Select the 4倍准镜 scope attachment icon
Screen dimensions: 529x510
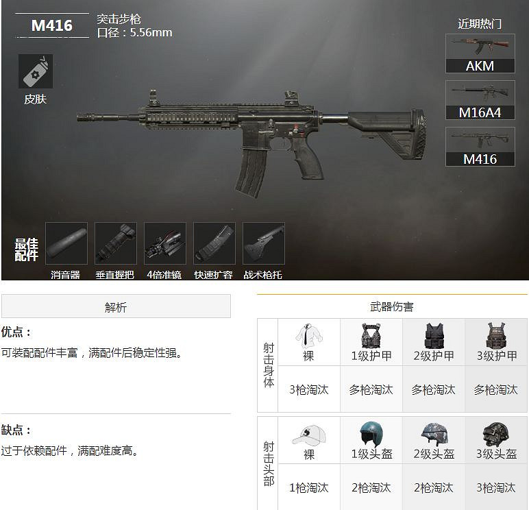(165, 243)
